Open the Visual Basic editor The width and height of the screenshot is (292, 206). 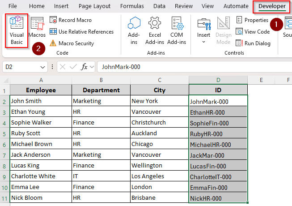click(x=17, y=30)
